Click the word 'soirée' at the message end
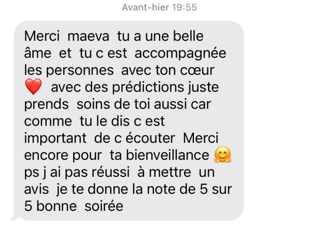Viewport: 319px width, 227px height. point(104,206)
